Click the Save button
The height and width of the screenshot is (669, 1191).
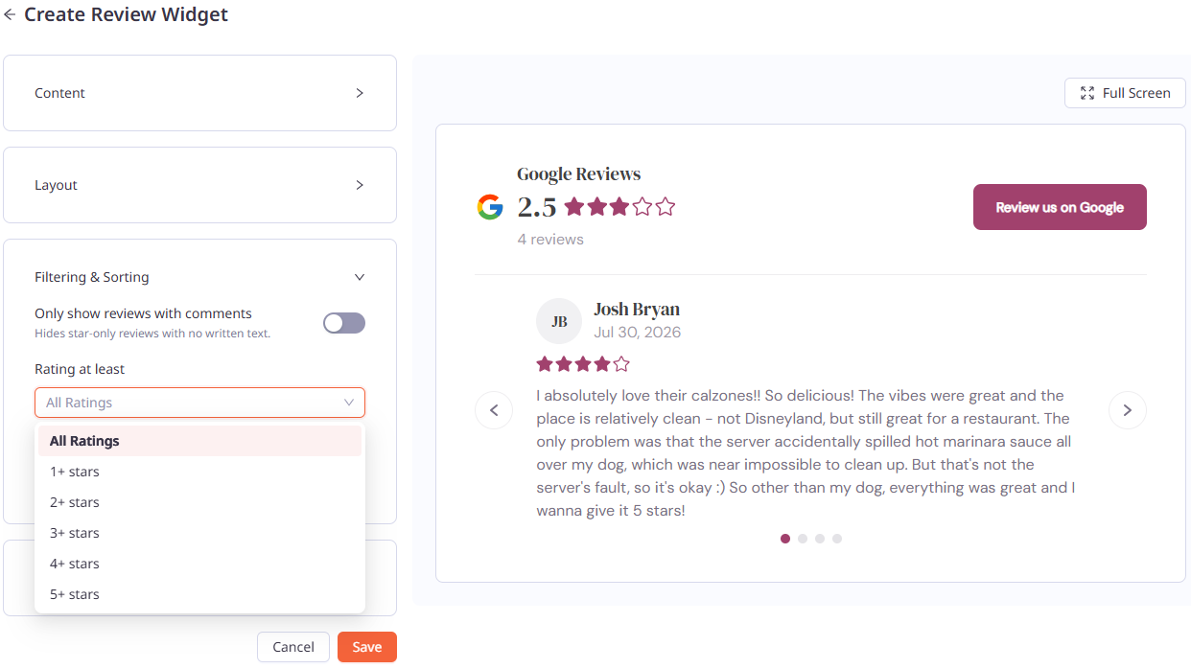(x=367, y=647)
